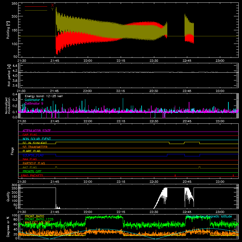
Task: Select the olive 'Y' legend label
Action: (52, 9)
